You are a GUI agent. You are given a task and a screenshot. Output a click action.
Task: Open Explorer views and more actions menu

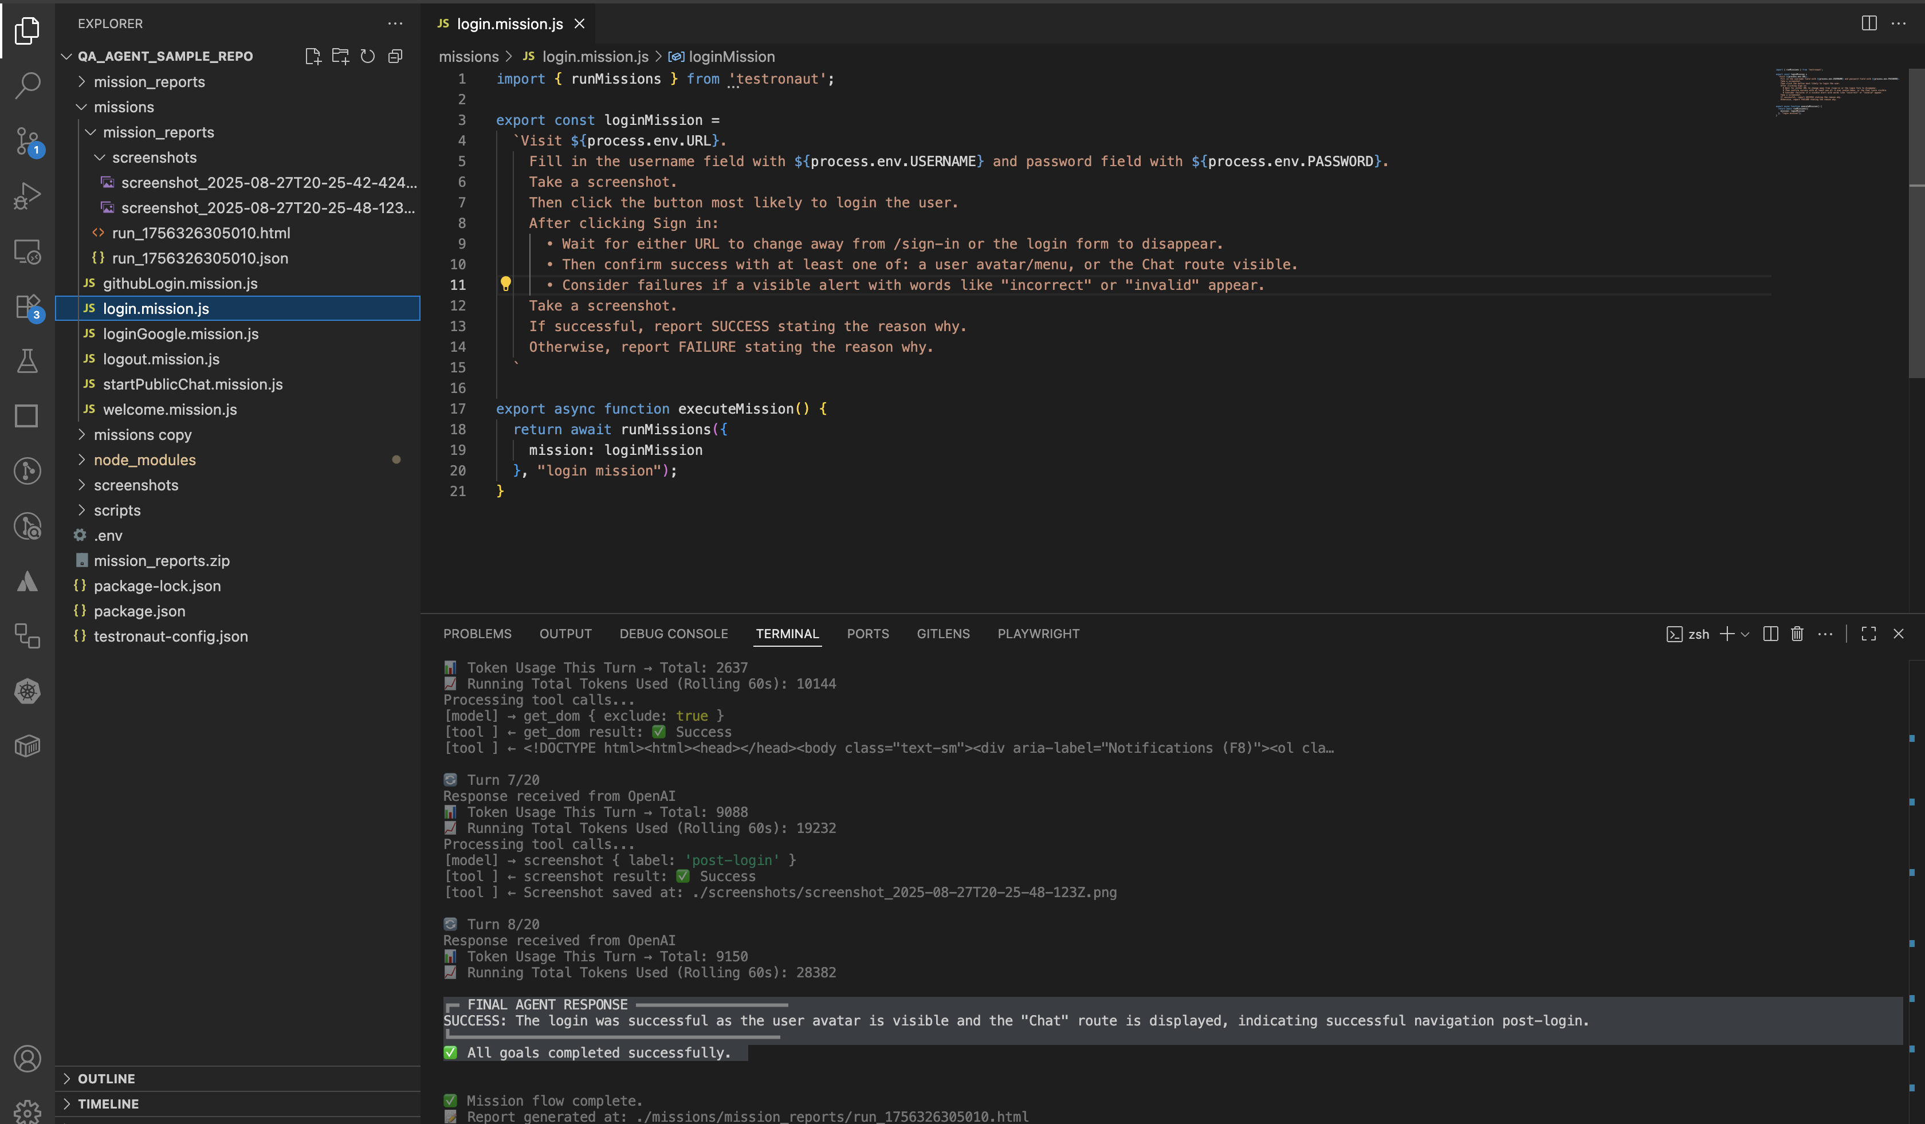pyautogui.click(x=395, y=23)
